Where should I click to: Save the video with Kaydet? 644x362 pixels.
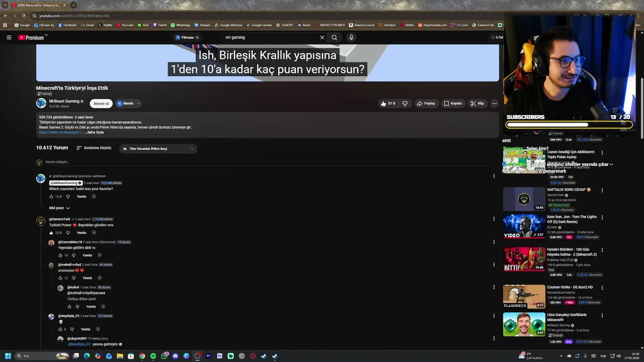click(x=453, y=104)
